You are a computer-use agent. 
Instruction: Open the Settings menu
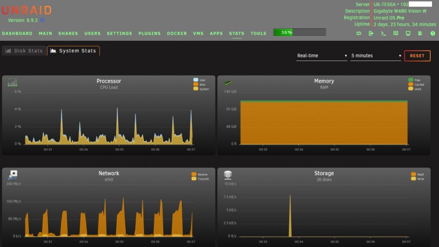(119, 33)
